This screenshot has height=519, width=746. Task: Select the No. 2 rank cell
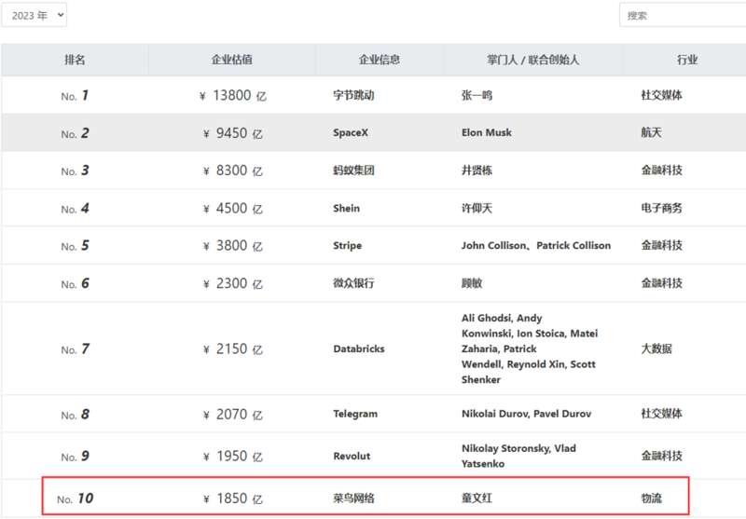75,133
